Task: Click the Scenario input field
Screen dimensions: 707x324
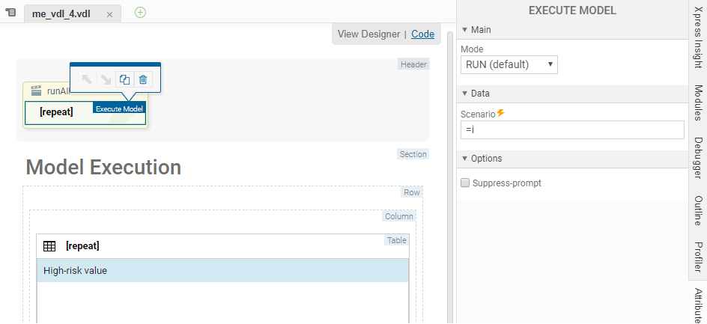Action: click(572, 129)
